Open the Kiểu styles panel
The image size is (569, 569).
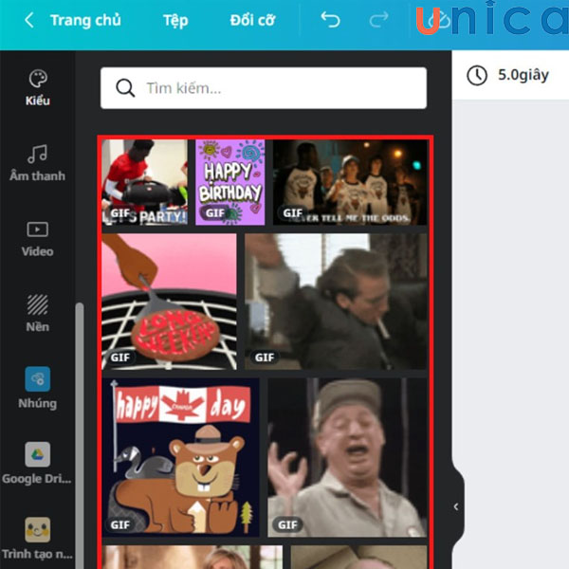pyautogui.click(x=38, y=87)
